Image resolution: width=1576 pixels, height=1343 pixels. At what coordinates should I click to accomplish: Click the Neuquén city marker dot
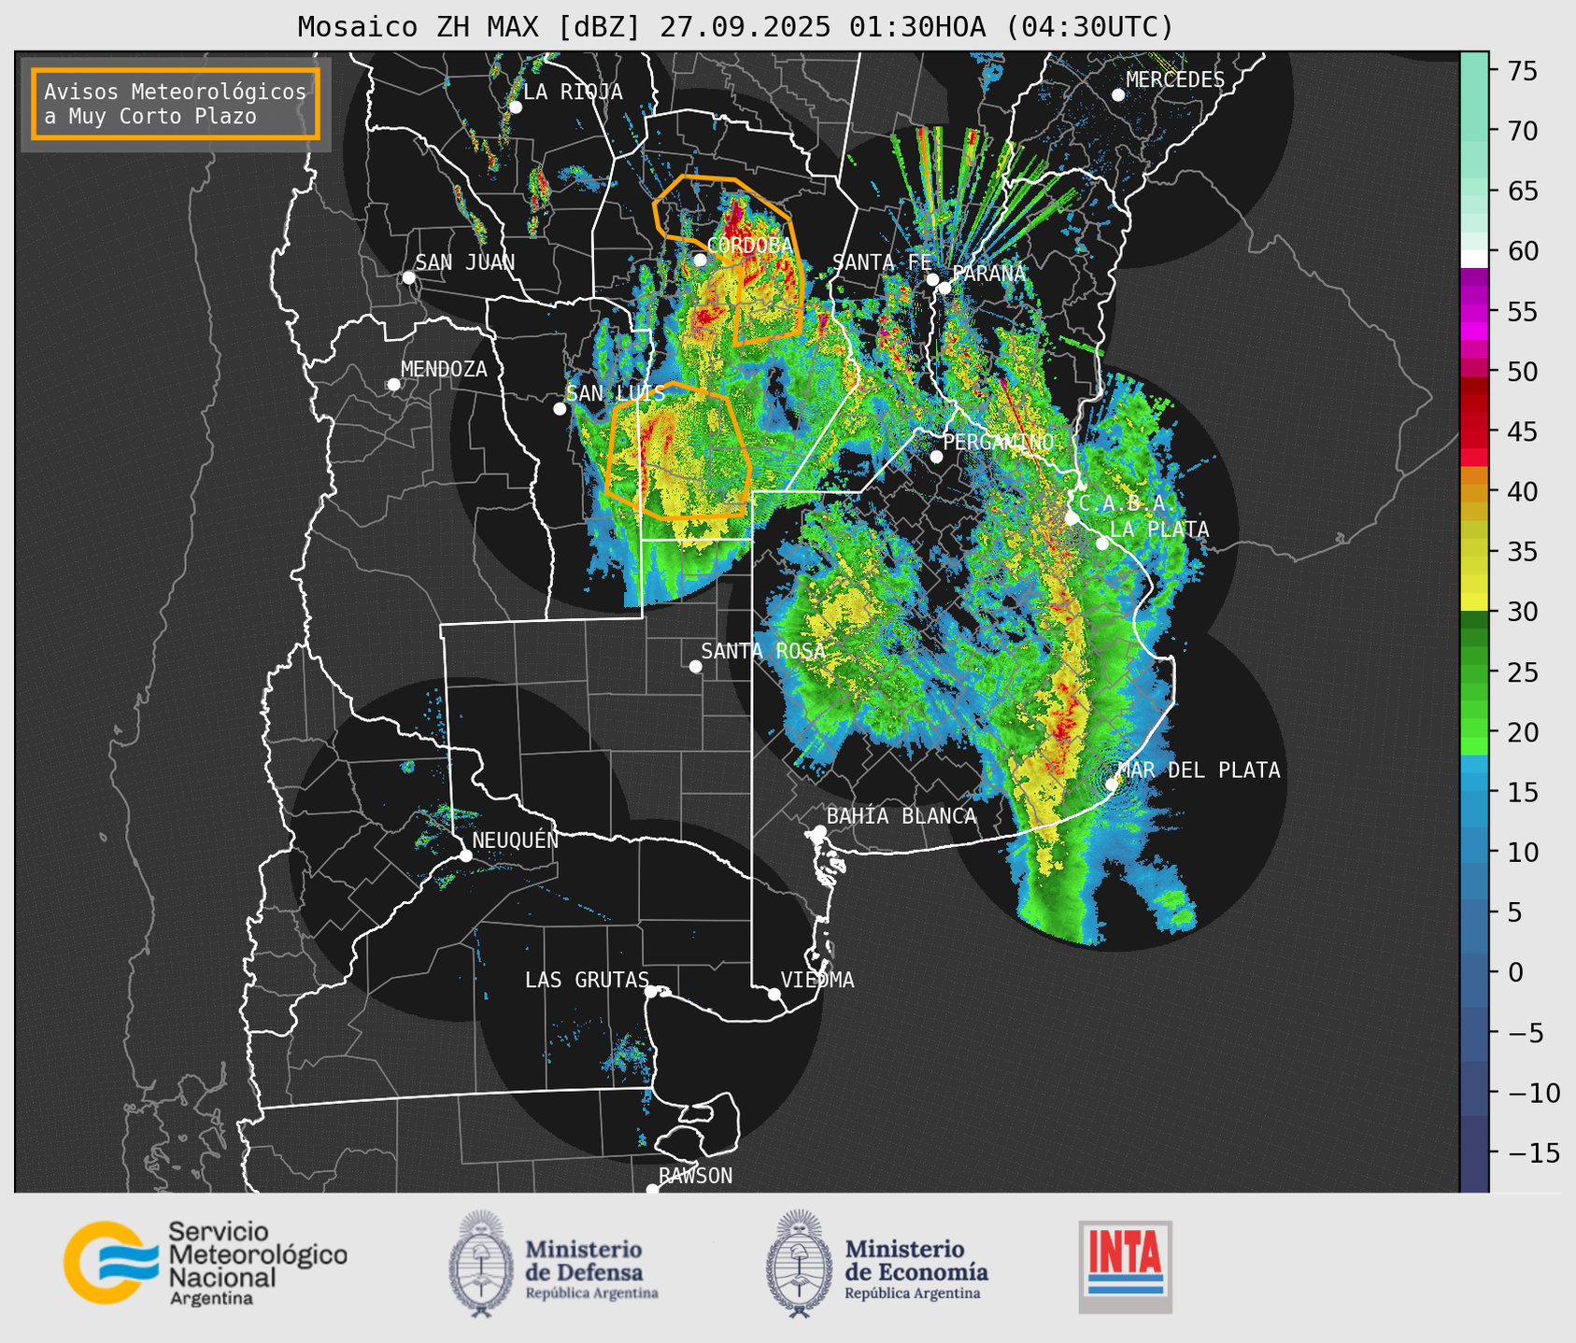(x=465, y=855)
